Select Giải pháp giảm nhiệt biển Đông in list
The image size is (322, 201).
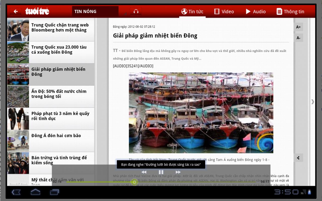tap(51, 74)
